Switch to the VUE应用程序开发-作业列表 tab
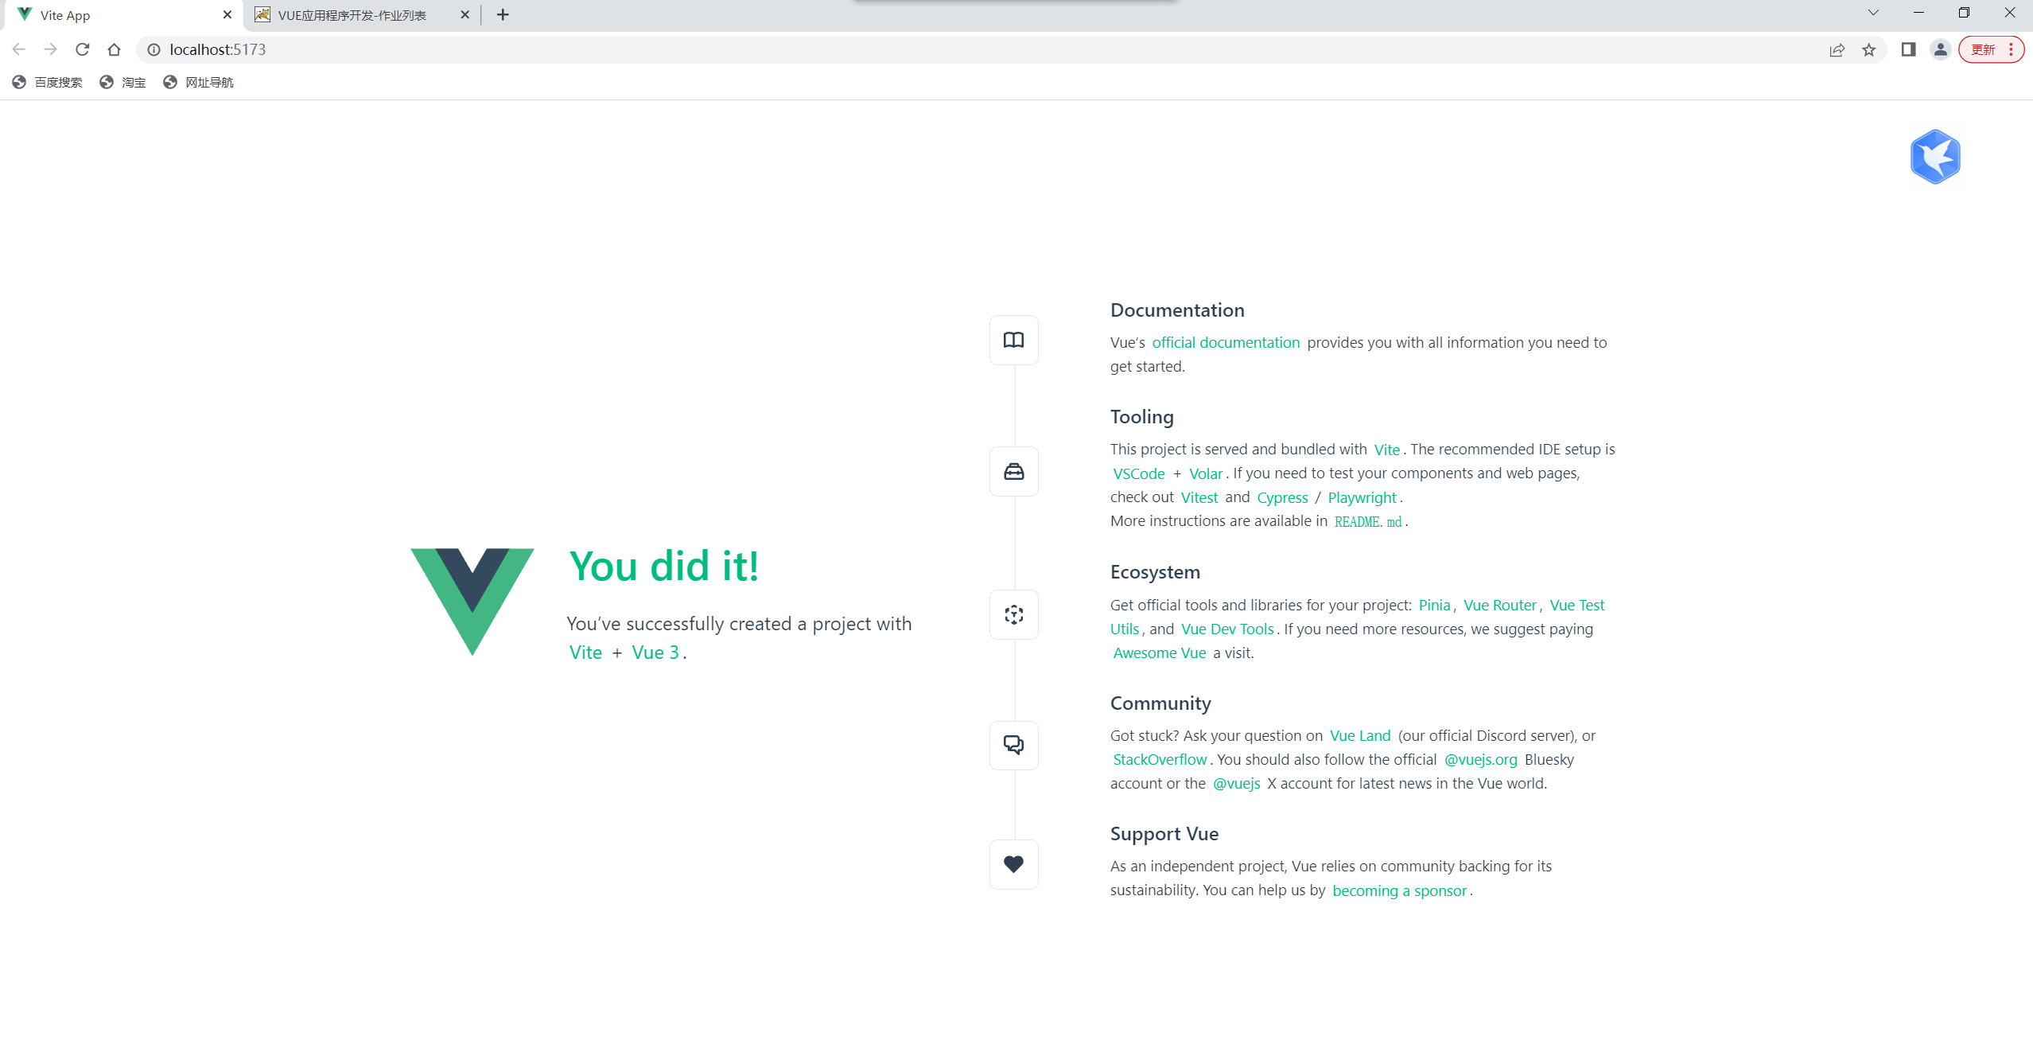The image size is (2033, 1044). click(x=363, y=15)
